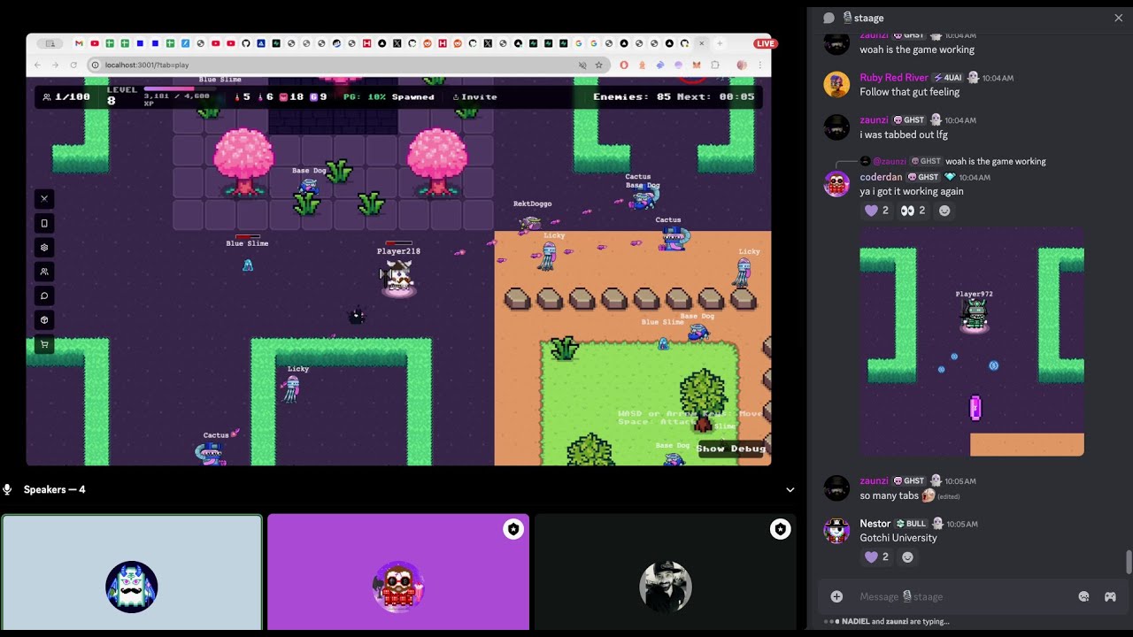Add reaction to Nestor's message
The height and width of the screenshot is (637, 1133).
point(907,557)
